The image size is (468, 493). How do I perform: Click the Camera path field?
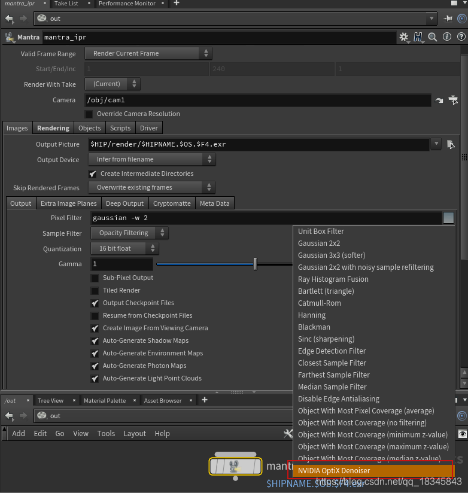(258, 101)
